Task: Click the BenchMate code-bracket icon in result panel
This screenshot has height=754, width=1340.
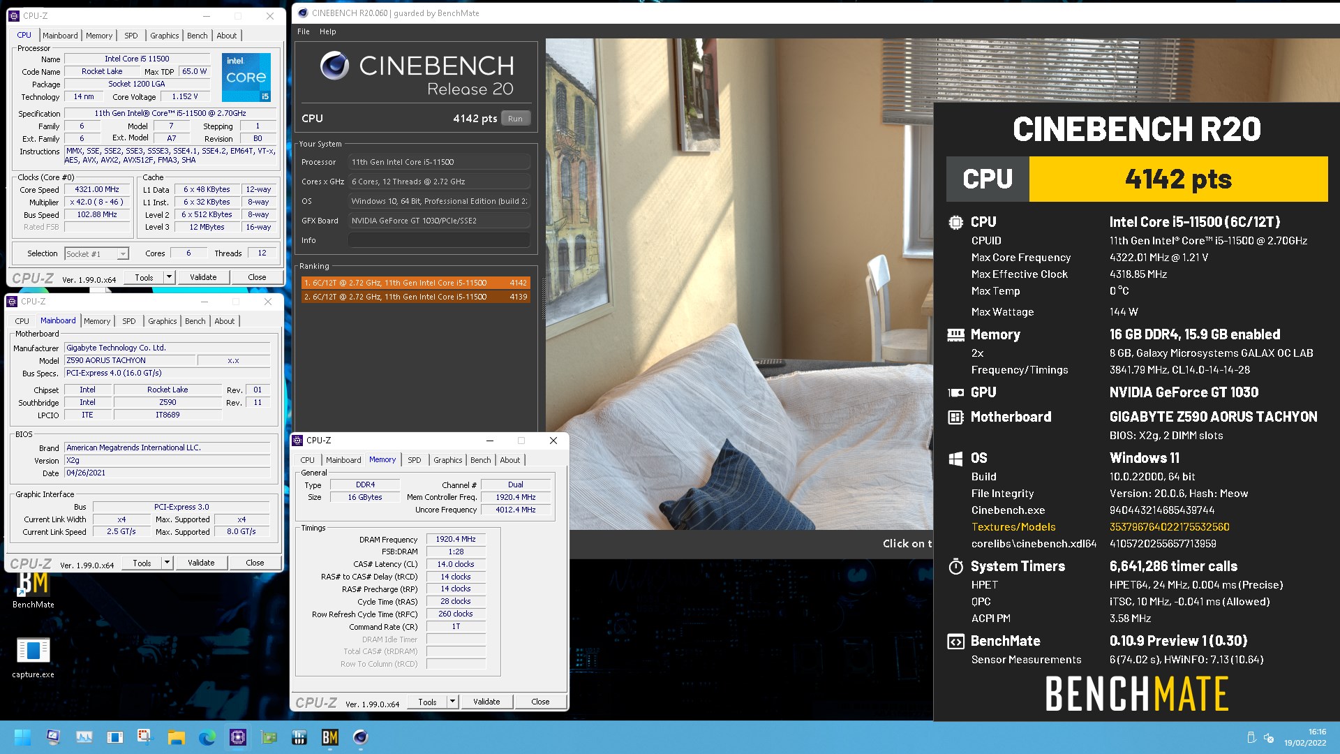Action: [955, 641]
